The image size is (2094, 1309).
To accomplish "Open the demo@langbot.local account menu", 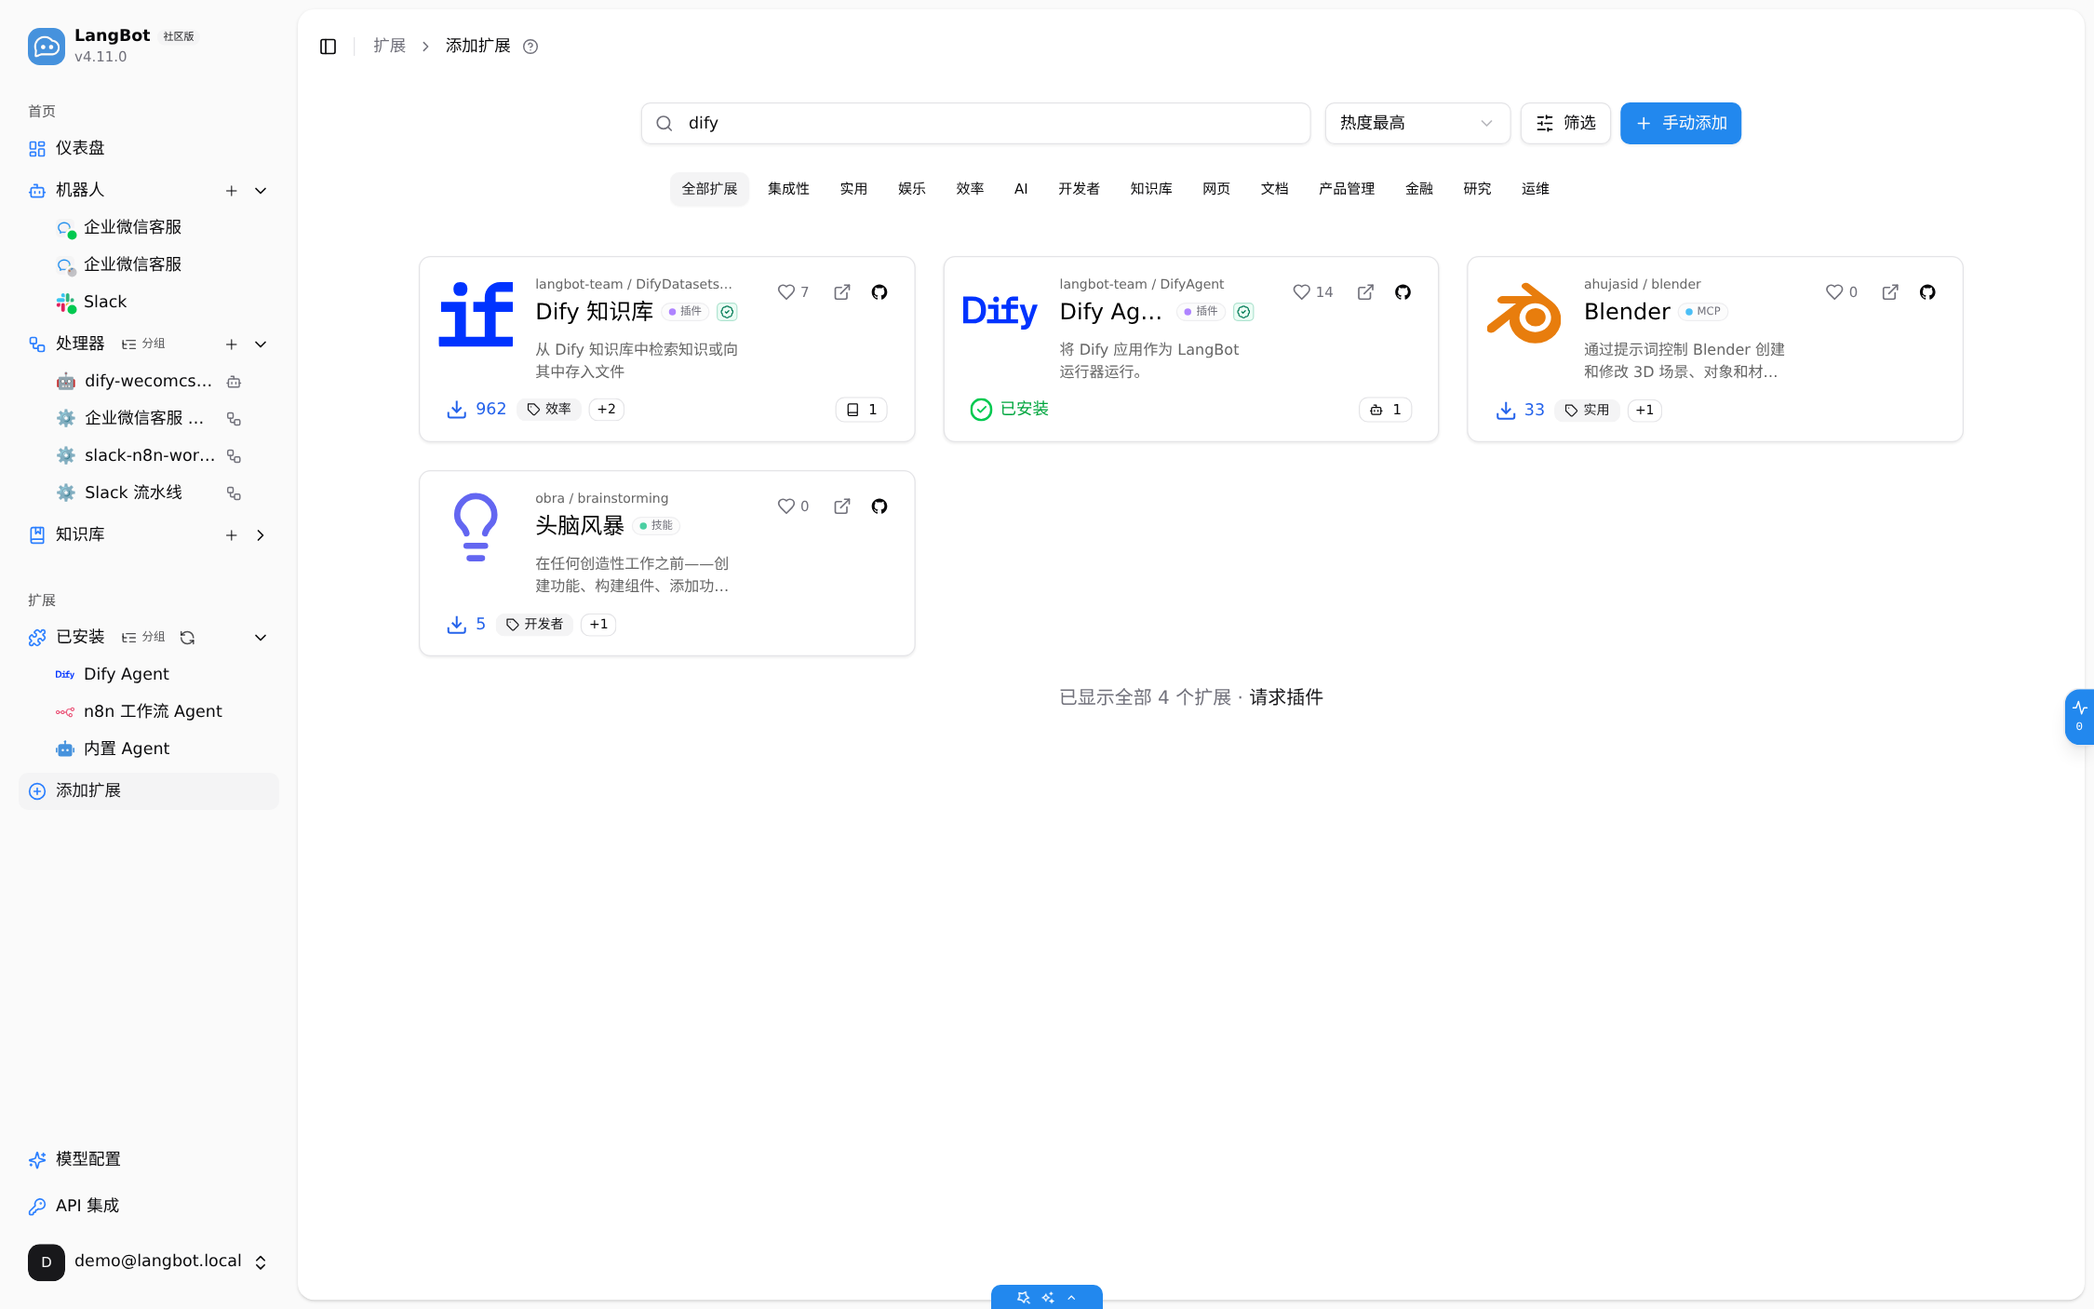I will (x=149, y=1262).
